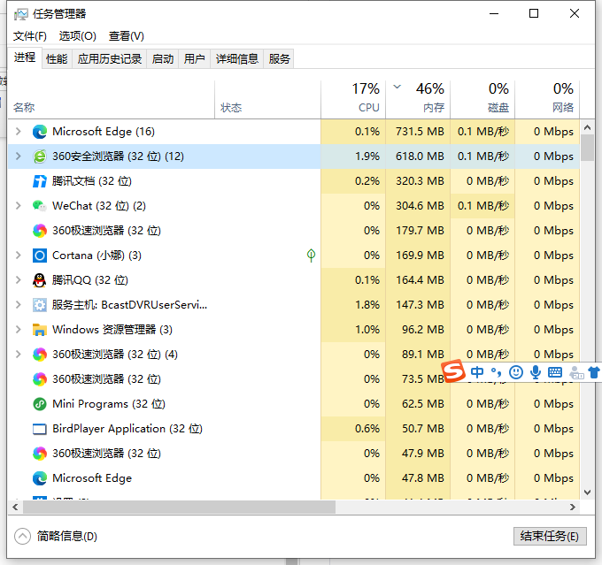The width and height of the screenshot is (602, 565).
Task: Click the horizontal scrollbar in process list
Action: [x=177, y=508]
